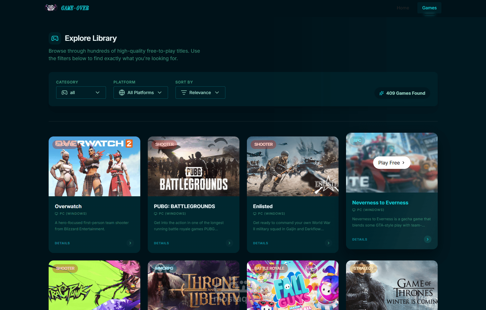Click the MMORPG tag on Throne and Liberty
The image size is (486, 310).
coord(164,268)
